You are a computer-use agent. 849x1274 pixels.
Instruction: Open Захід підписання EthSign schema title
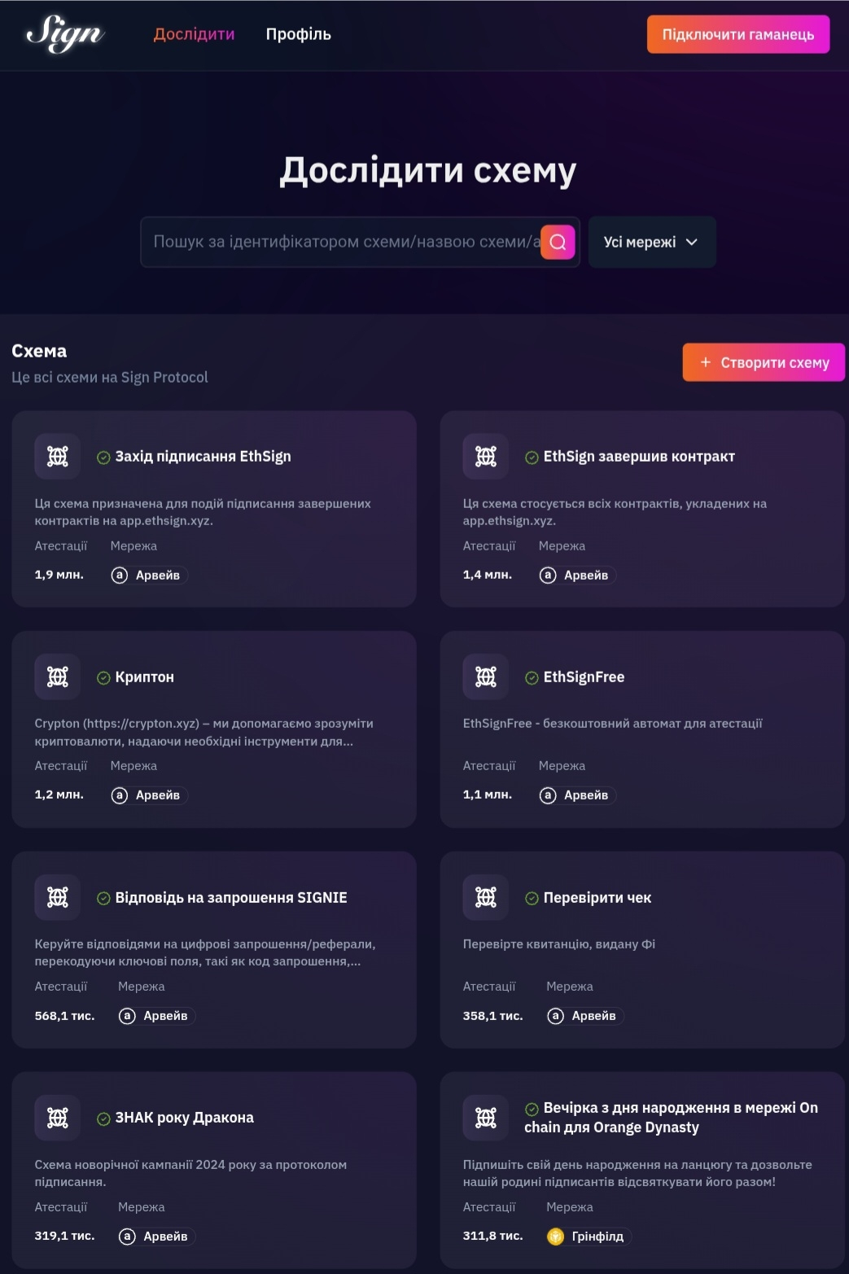pyautogui.click(x=203, y=457)
